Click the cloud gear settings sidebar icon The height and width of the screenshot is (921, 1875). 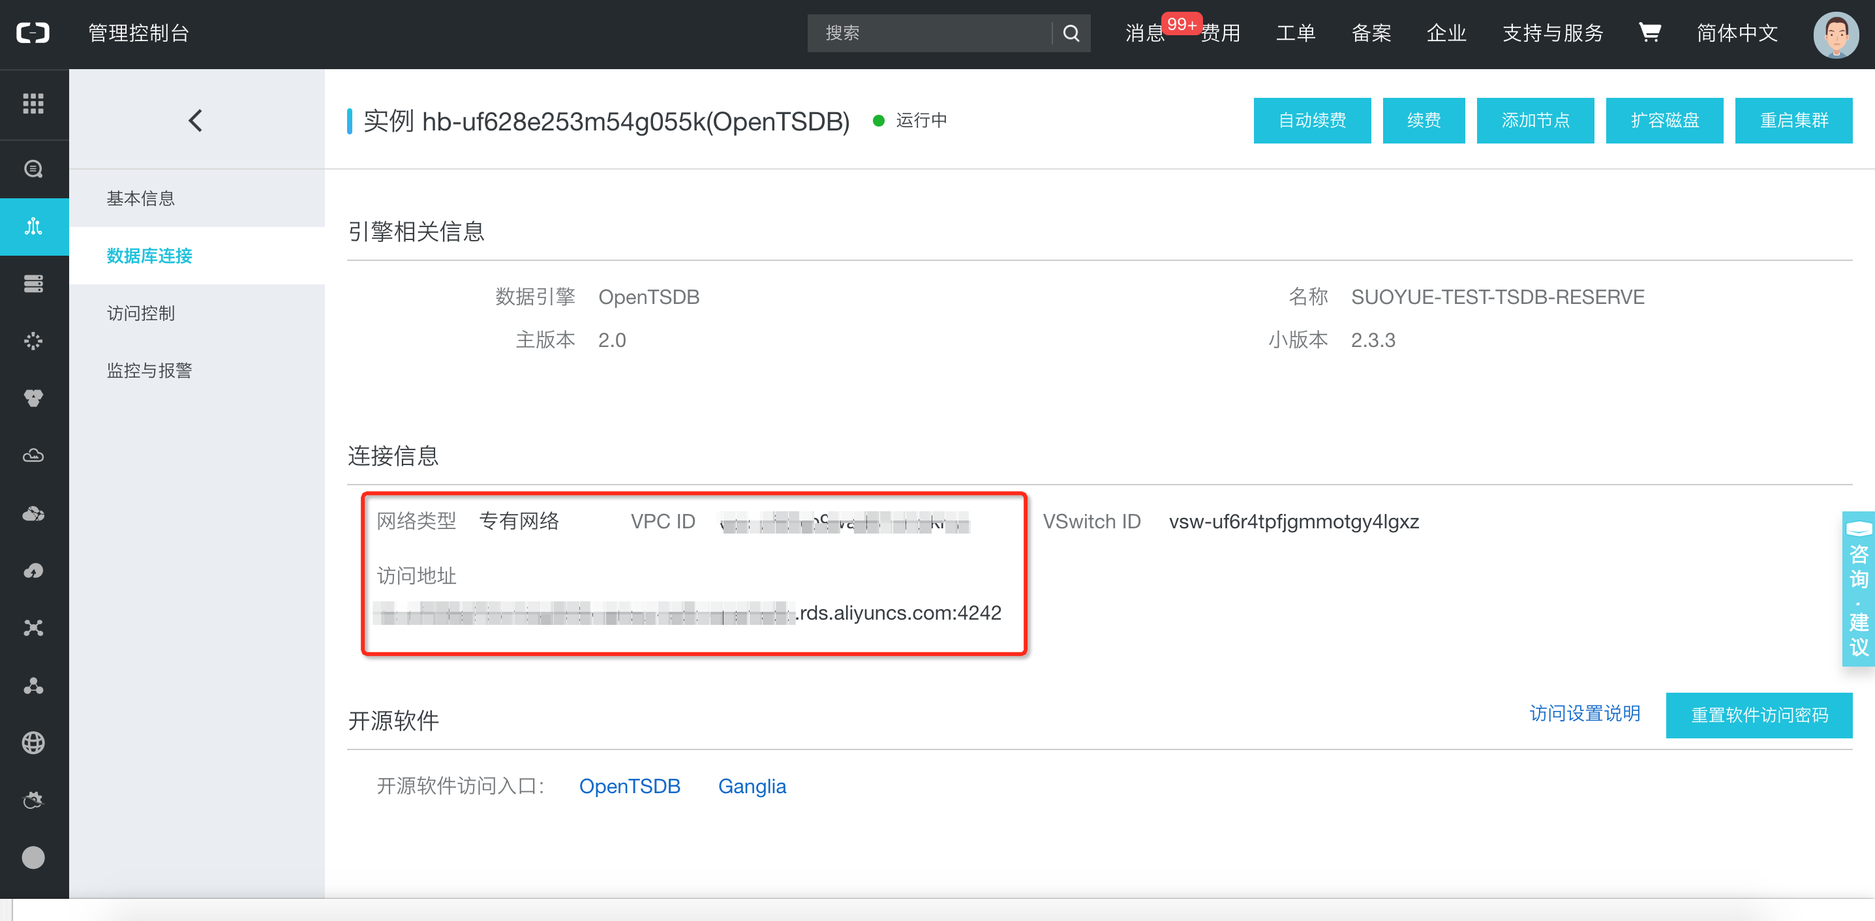coord(33,800)
